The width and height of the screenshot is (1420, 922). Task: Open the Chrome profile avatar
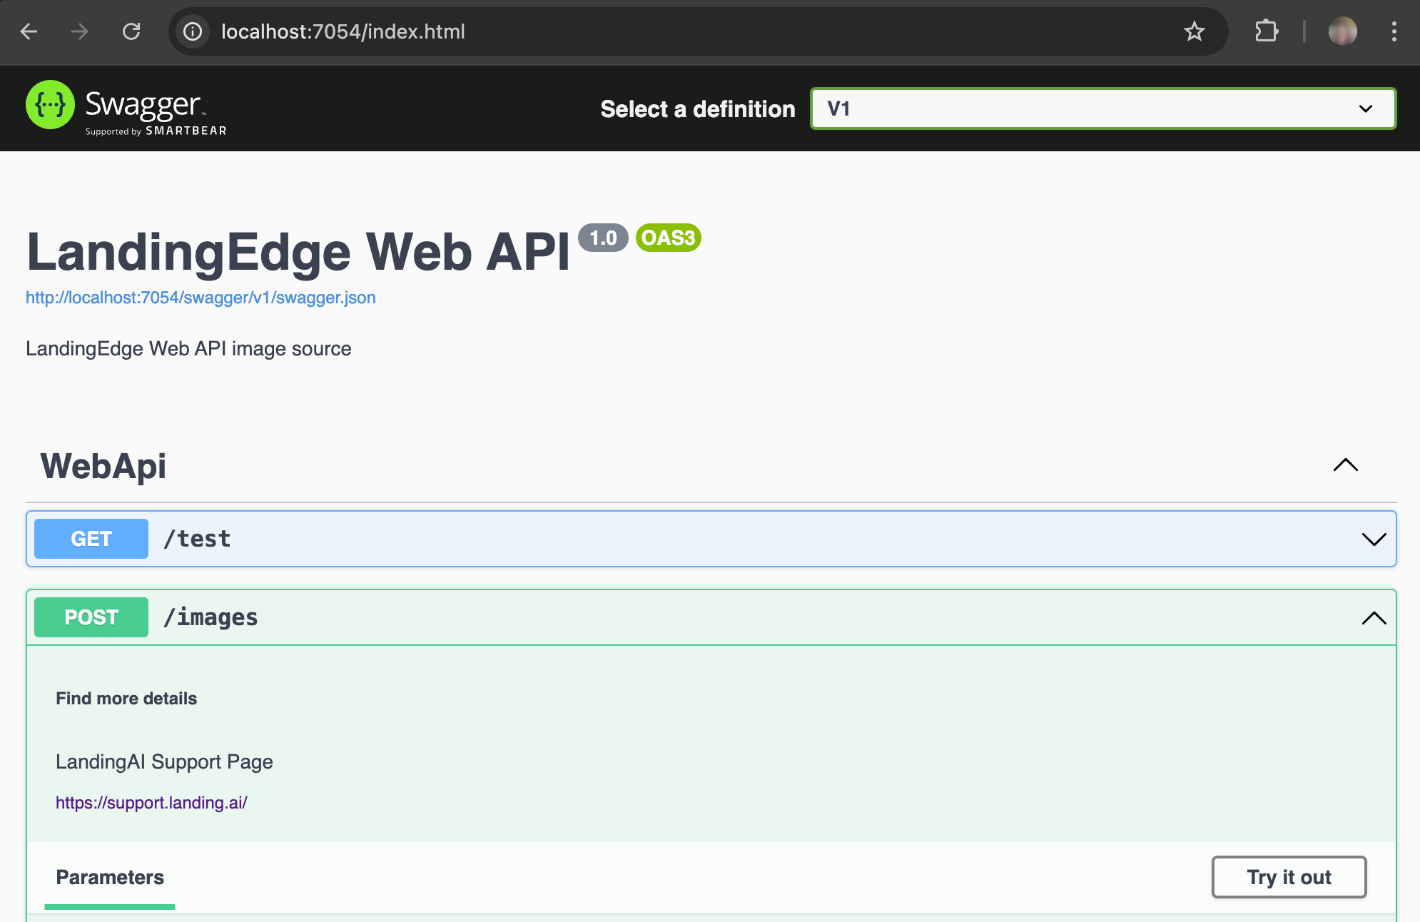pos(1342,31)
